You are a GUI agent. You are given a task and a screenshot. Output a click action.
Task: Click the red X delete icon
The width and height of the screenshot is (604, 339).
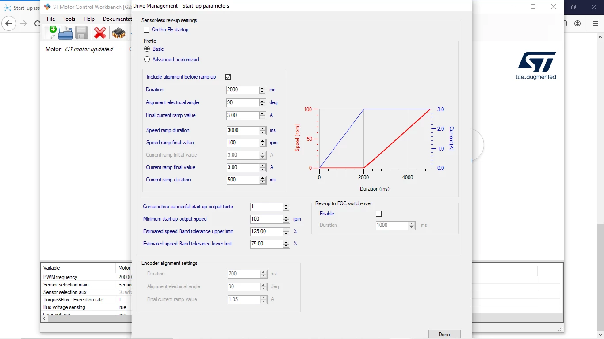(100, 33)
